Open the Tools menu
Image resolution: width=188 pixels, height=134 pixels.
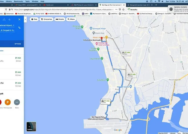coord(27,1)
